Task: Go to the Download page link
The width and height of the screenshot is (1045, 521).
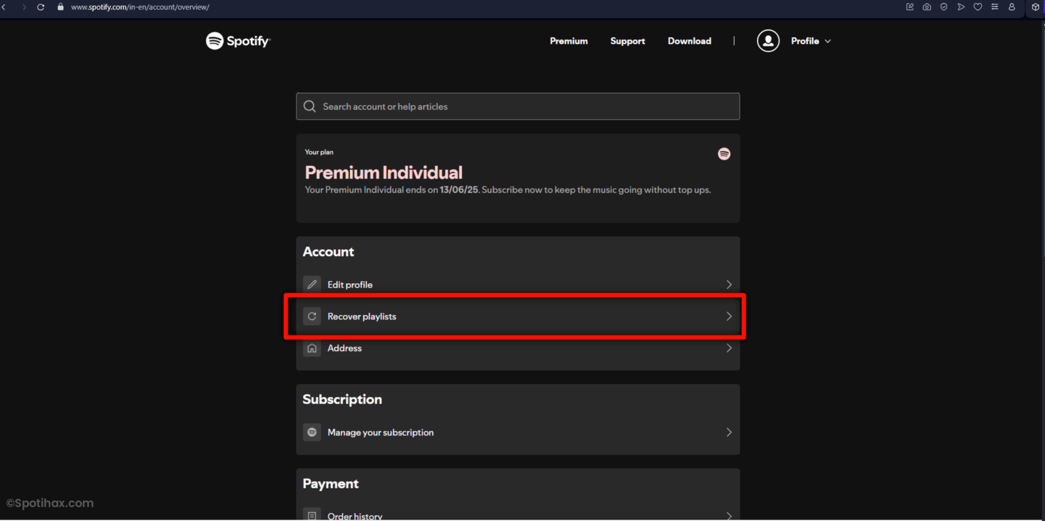Action: pos(689,41)
